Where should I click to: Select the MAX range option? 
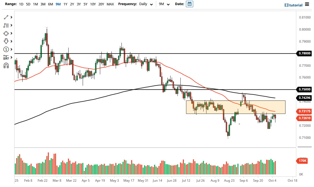[110, 4]
